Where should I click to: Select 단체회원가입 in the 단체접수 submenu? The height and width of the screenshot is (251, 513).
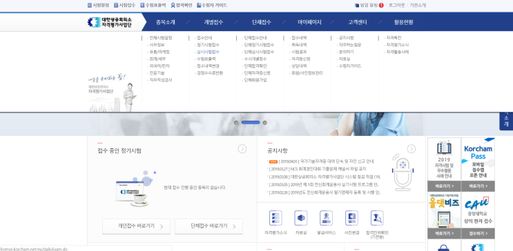pyautogui.click(x=255, y=80)
